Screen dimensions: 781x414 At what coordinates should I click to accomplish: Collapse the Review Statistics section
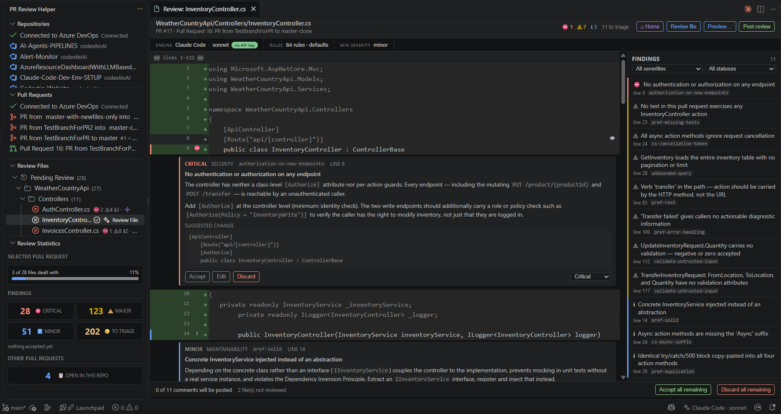coord(13,243)
